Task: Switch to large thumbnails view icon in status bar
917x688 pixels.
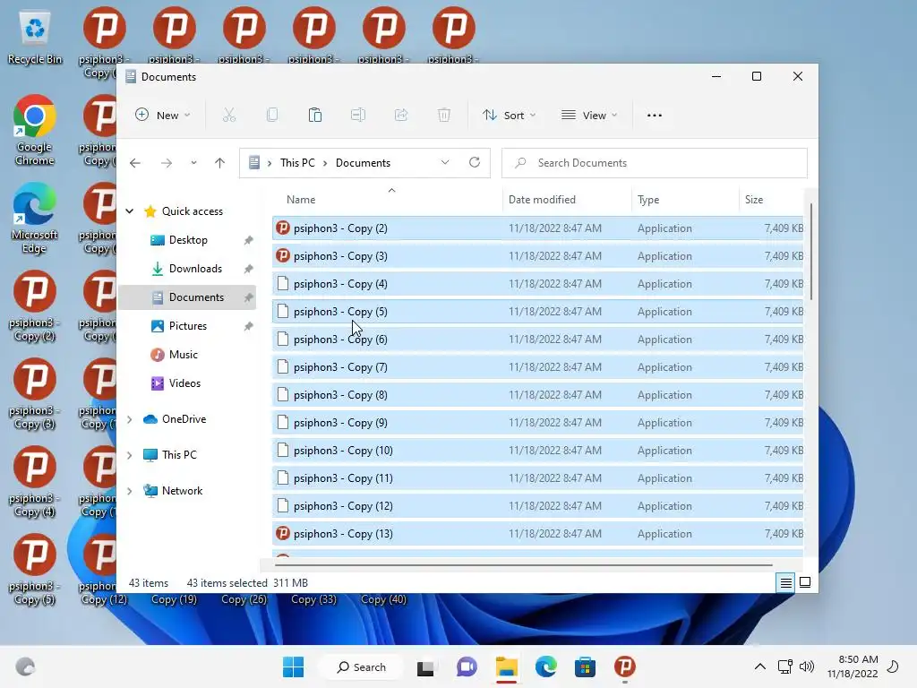Action: pos(805,582)
